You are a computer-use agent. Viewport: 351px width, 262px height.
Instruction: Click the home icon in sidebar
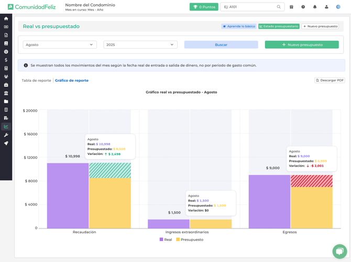(x=6, y=18)
